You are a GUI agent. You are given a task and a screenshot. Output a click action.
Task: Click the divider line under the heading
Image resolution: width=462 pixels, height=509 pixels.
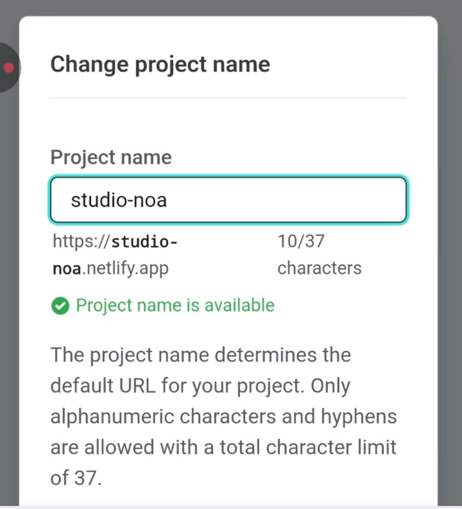coord(228,98)
